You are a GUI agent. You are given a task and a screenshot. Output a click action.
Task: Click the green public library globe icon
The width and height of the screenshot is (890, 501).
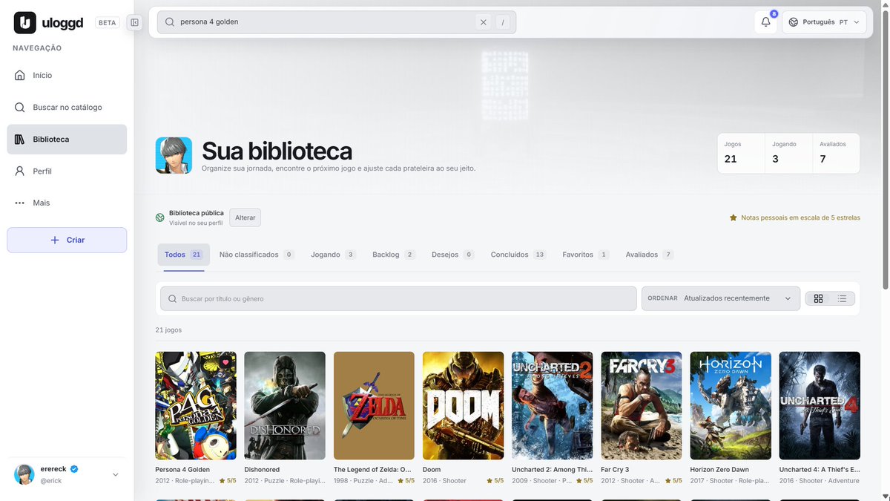click(159, 217)
